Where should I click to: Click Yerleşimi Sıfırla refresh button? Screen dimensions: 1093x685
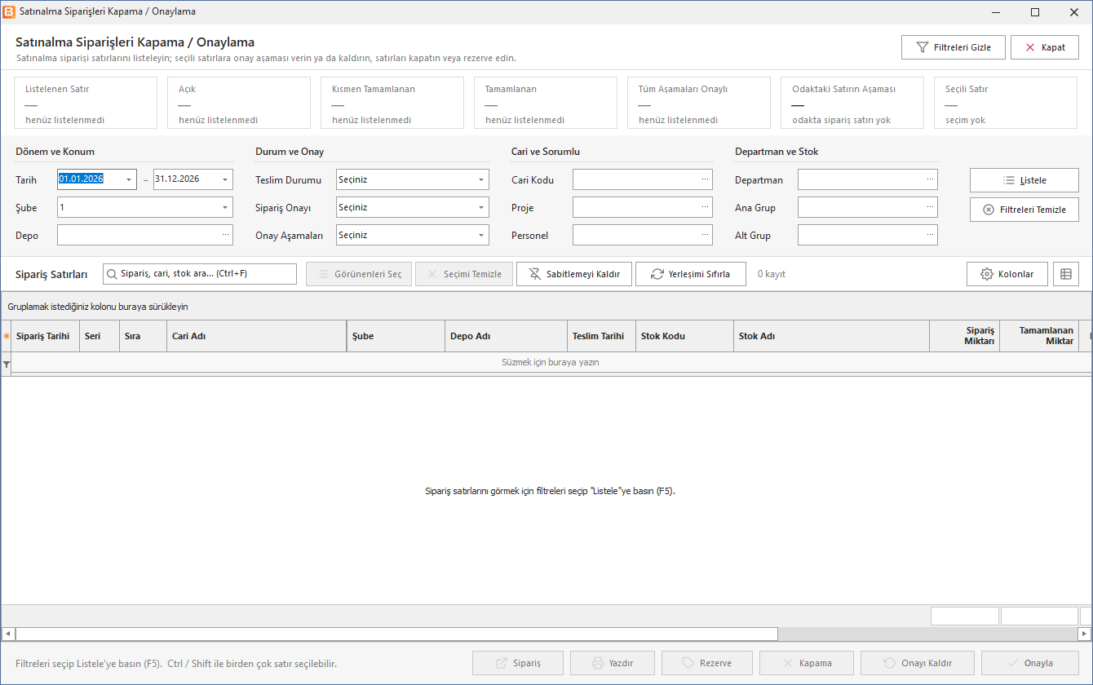click(691, 274)
